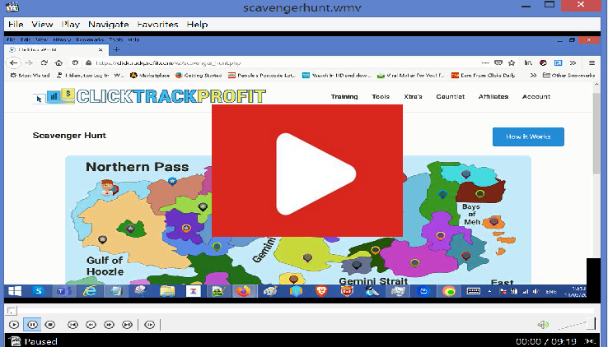This screenshot has height=347, width=608.
Task: Click the frame-step control after the separator
Action: tap(150, 325)
